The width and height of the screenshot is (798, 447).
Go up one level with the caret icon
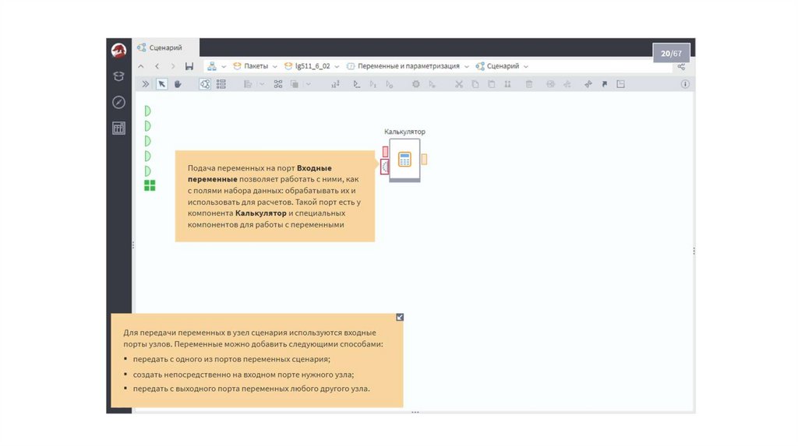(141, 66)
